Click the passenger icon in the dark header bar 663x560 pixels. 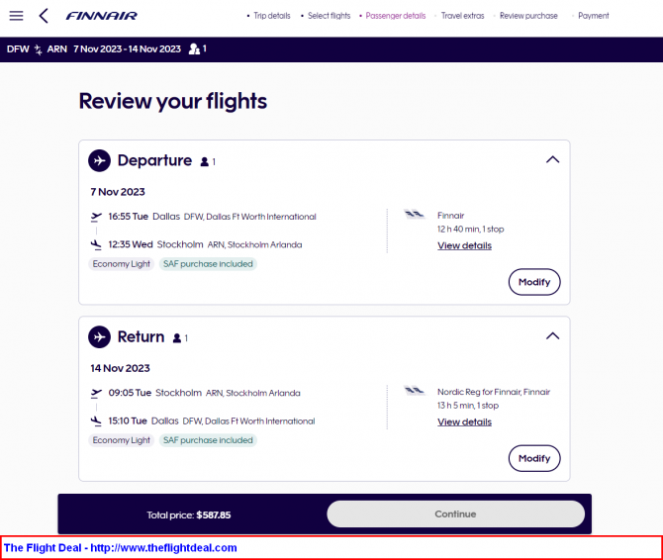point(194,49)
